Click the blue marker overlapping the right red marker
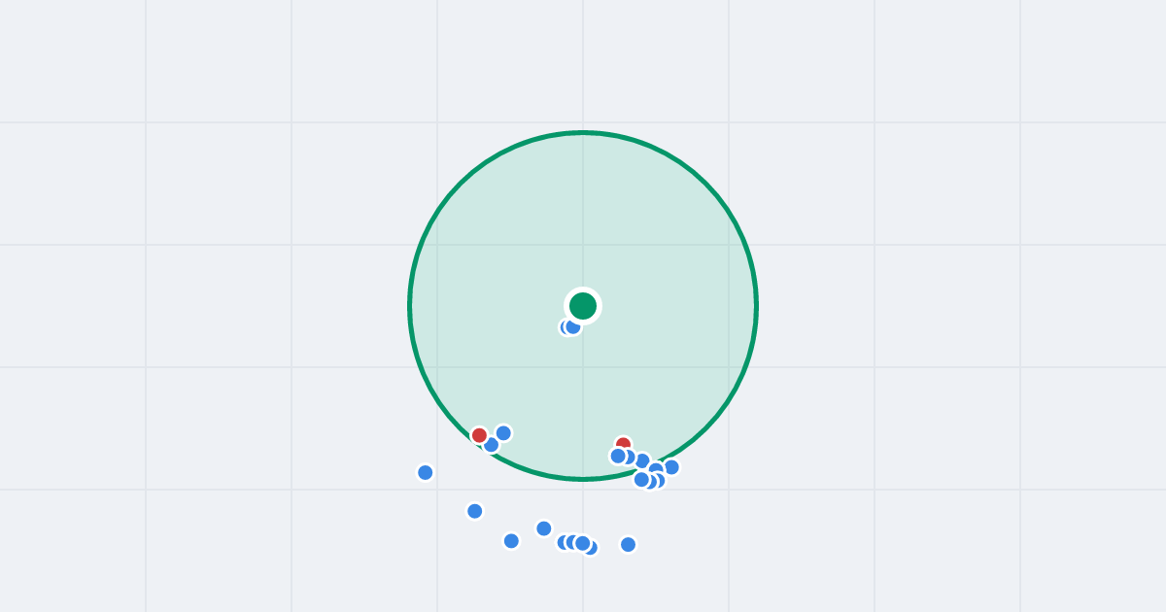 point(618,456)
